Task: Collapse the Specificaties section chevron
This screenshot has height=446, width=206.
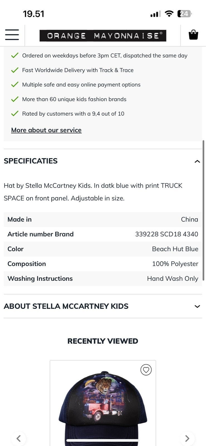Action: pyautogui.click(x=197, y=161)
